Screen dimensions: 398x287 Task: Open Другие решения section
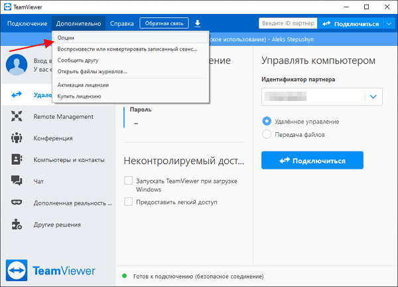tap(58, 225)
